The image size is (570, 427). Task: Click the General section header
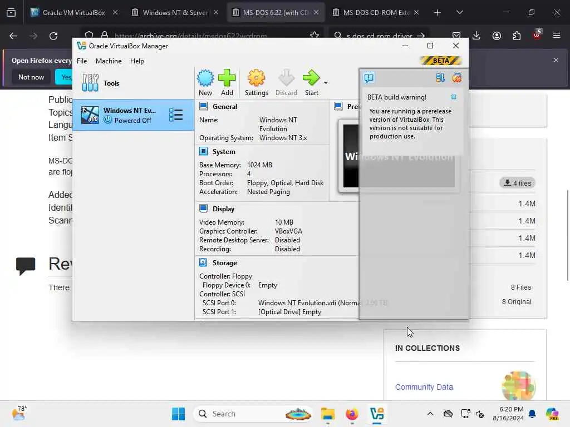[225, 106]
